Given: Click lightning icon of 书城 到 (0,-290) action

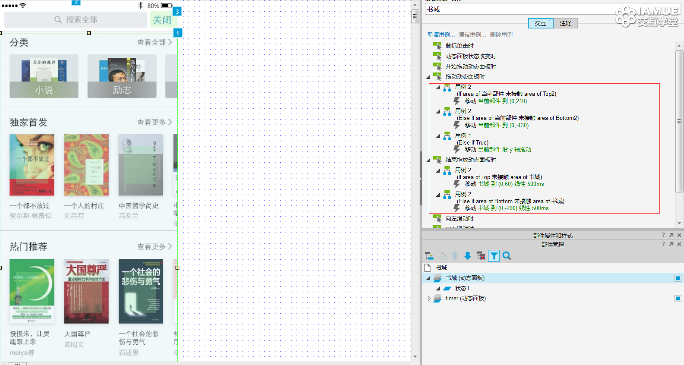Looking at the screenshot, I should coord(456,208).
